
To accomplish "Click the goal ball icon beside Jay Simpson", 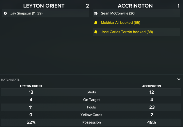I will point(5,13).
